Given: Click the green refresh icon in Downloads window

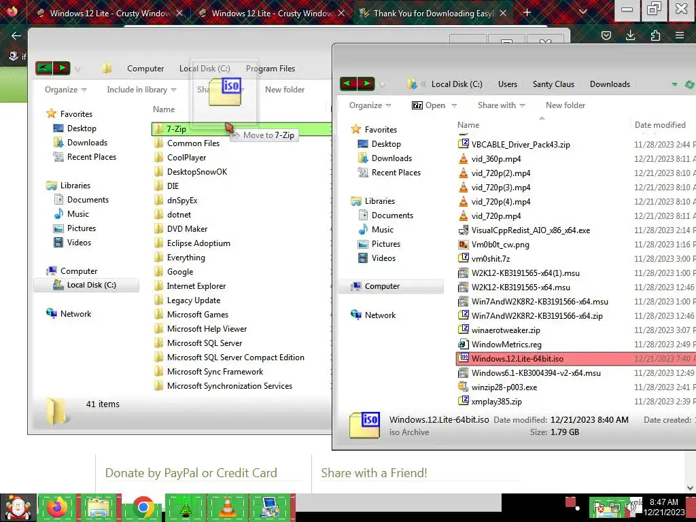Looking at the screenshot, I should [690, 84].
